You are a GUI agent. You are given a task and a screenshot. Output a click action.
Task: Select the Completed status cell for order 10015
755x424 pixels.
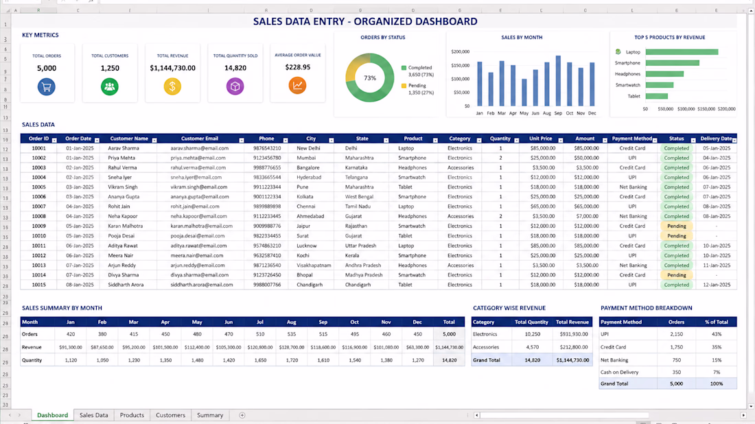[x=677, y=285]
